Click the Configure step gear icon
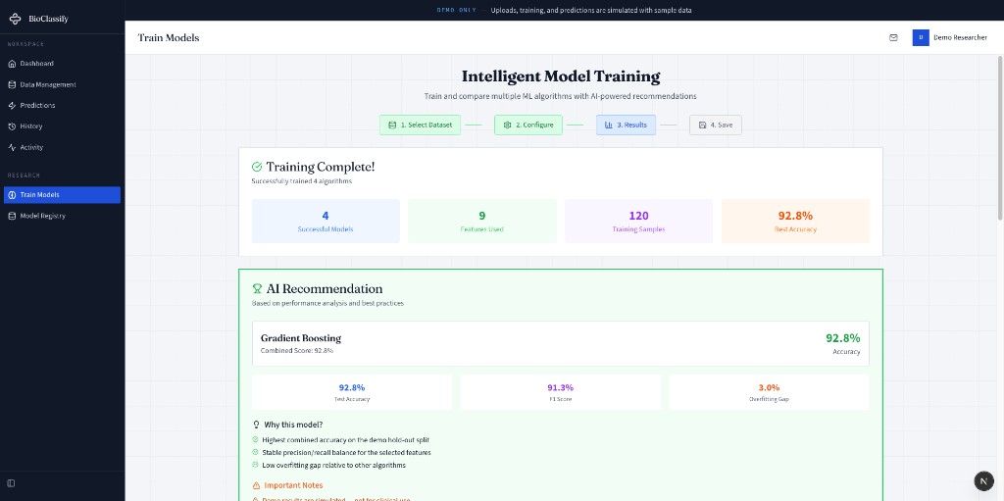The image size is (1004, 501). point(507,125)
